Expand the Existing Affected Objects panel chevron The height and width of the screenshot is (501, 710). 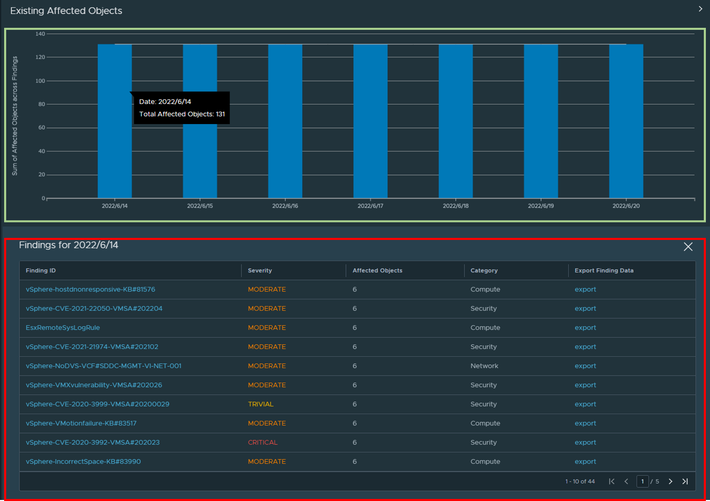[700, 9]
